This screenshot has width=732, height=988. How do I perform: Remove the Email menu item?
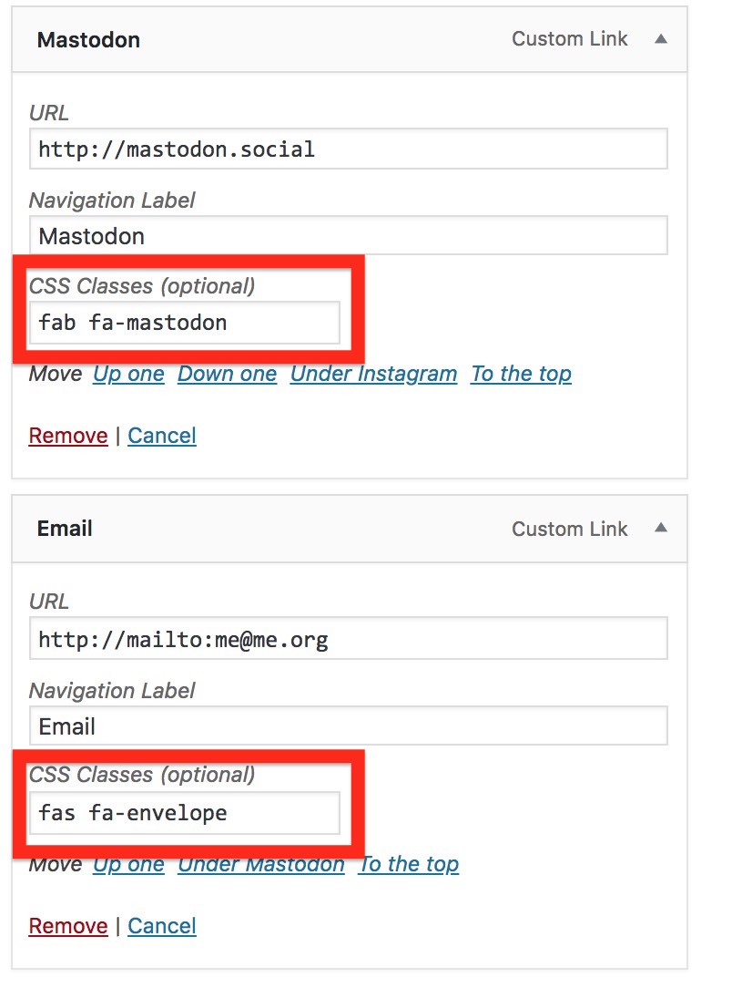(68, 926)
